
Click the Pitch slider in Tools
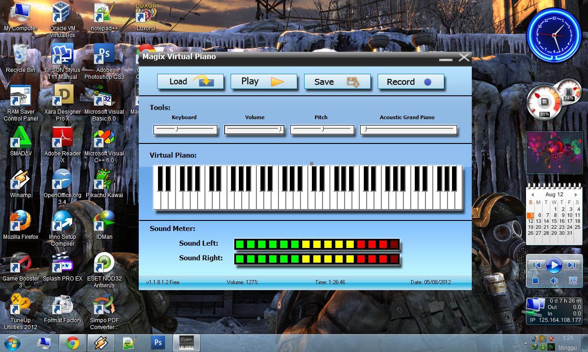pyautogui.click(x=322, y=130)
